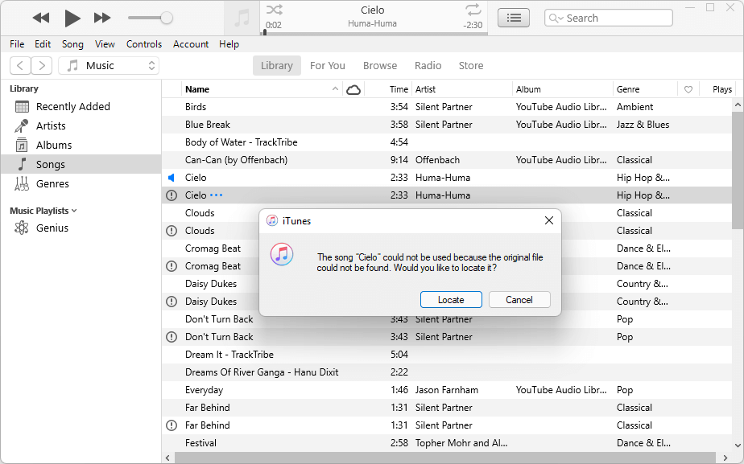Screen dimensions: 744x464
Task: Click the exclamation icon beside Don't Turn Back
Action: tap(172, 337)
